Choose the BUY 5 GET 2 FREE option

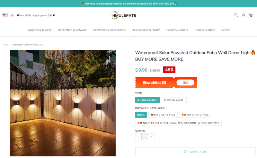pos(195,115)
